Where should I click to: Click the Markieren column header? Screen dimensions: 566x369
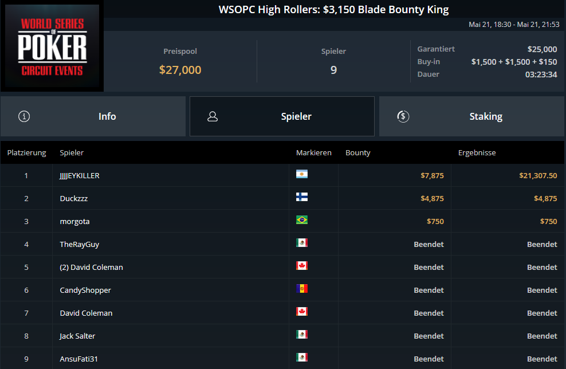pyautogui.click(x=314, y=153)
